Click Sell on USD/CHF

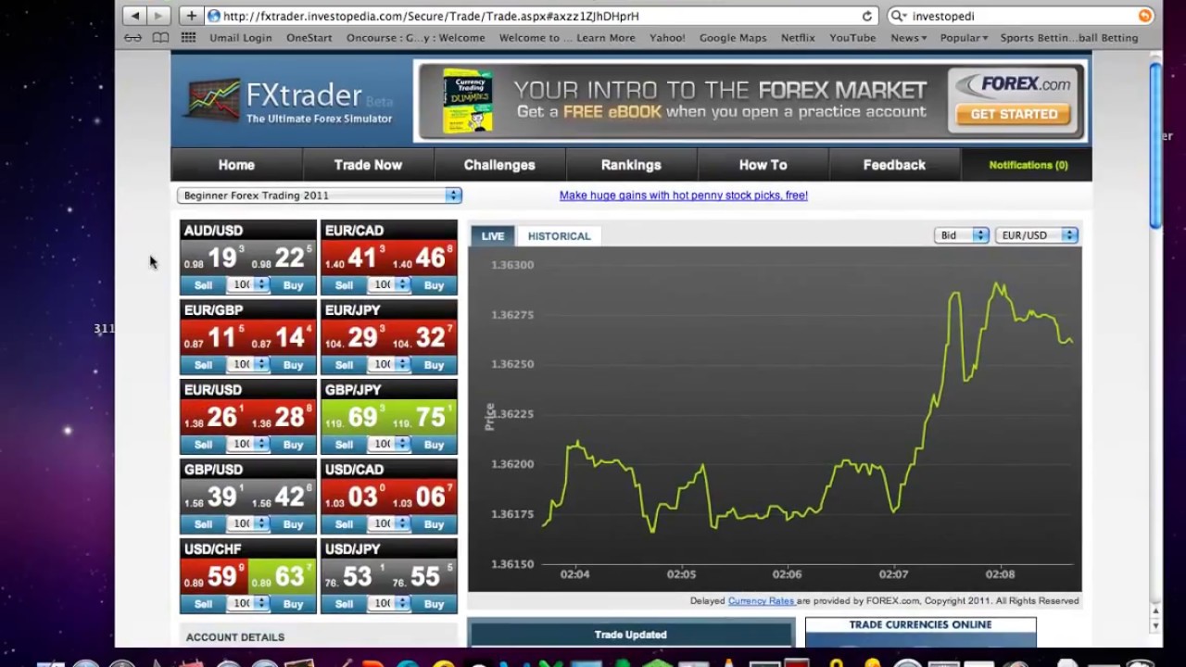pos(203,604)
